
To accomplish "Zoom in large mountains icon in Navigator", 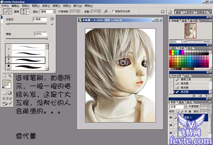I will click(207, 41).
